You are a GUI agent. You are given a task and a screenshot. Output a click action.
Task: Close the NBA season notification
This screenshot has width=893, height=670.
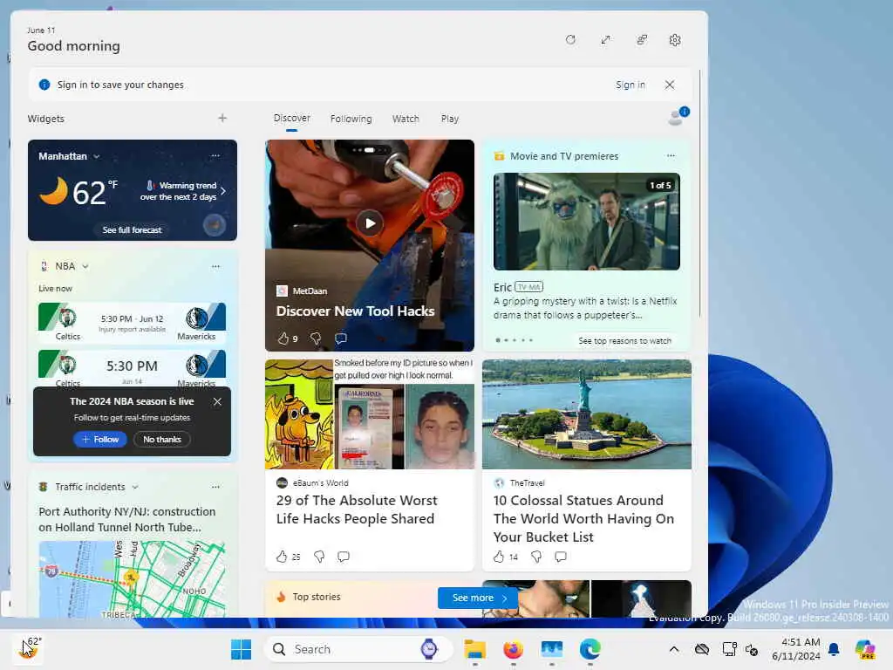pyautogui.click(x=217, y=401)
